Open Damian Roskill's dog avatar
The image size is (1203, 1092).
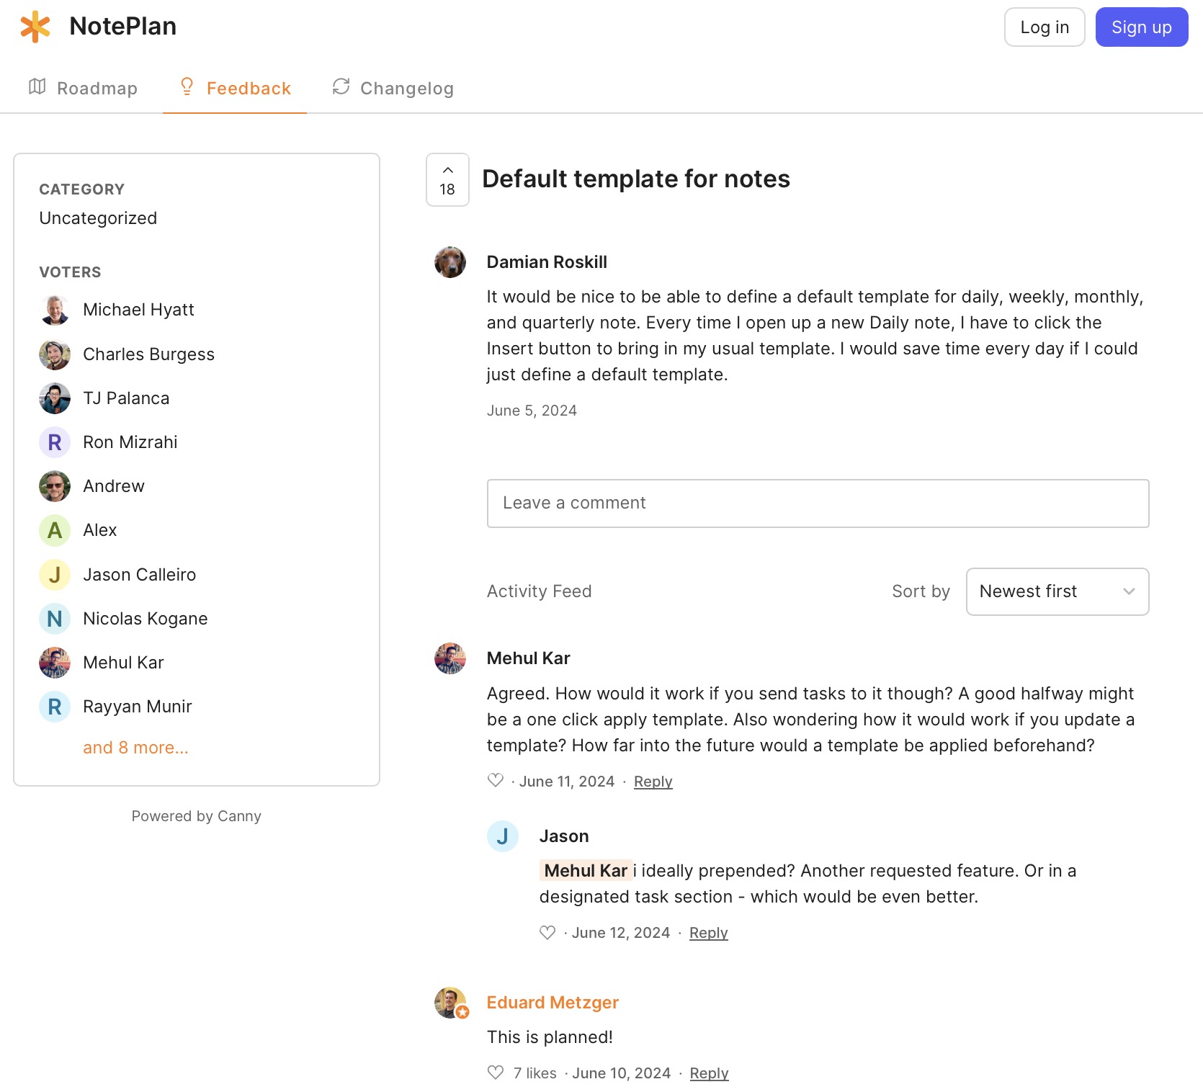tap(450, 262)
